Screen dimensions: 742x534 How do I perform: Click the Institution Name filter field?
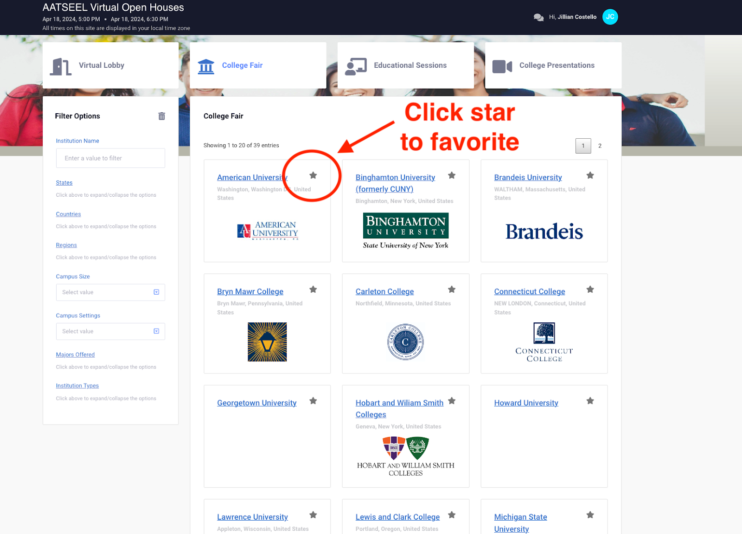pyautogui.click(x=110, y=158)
